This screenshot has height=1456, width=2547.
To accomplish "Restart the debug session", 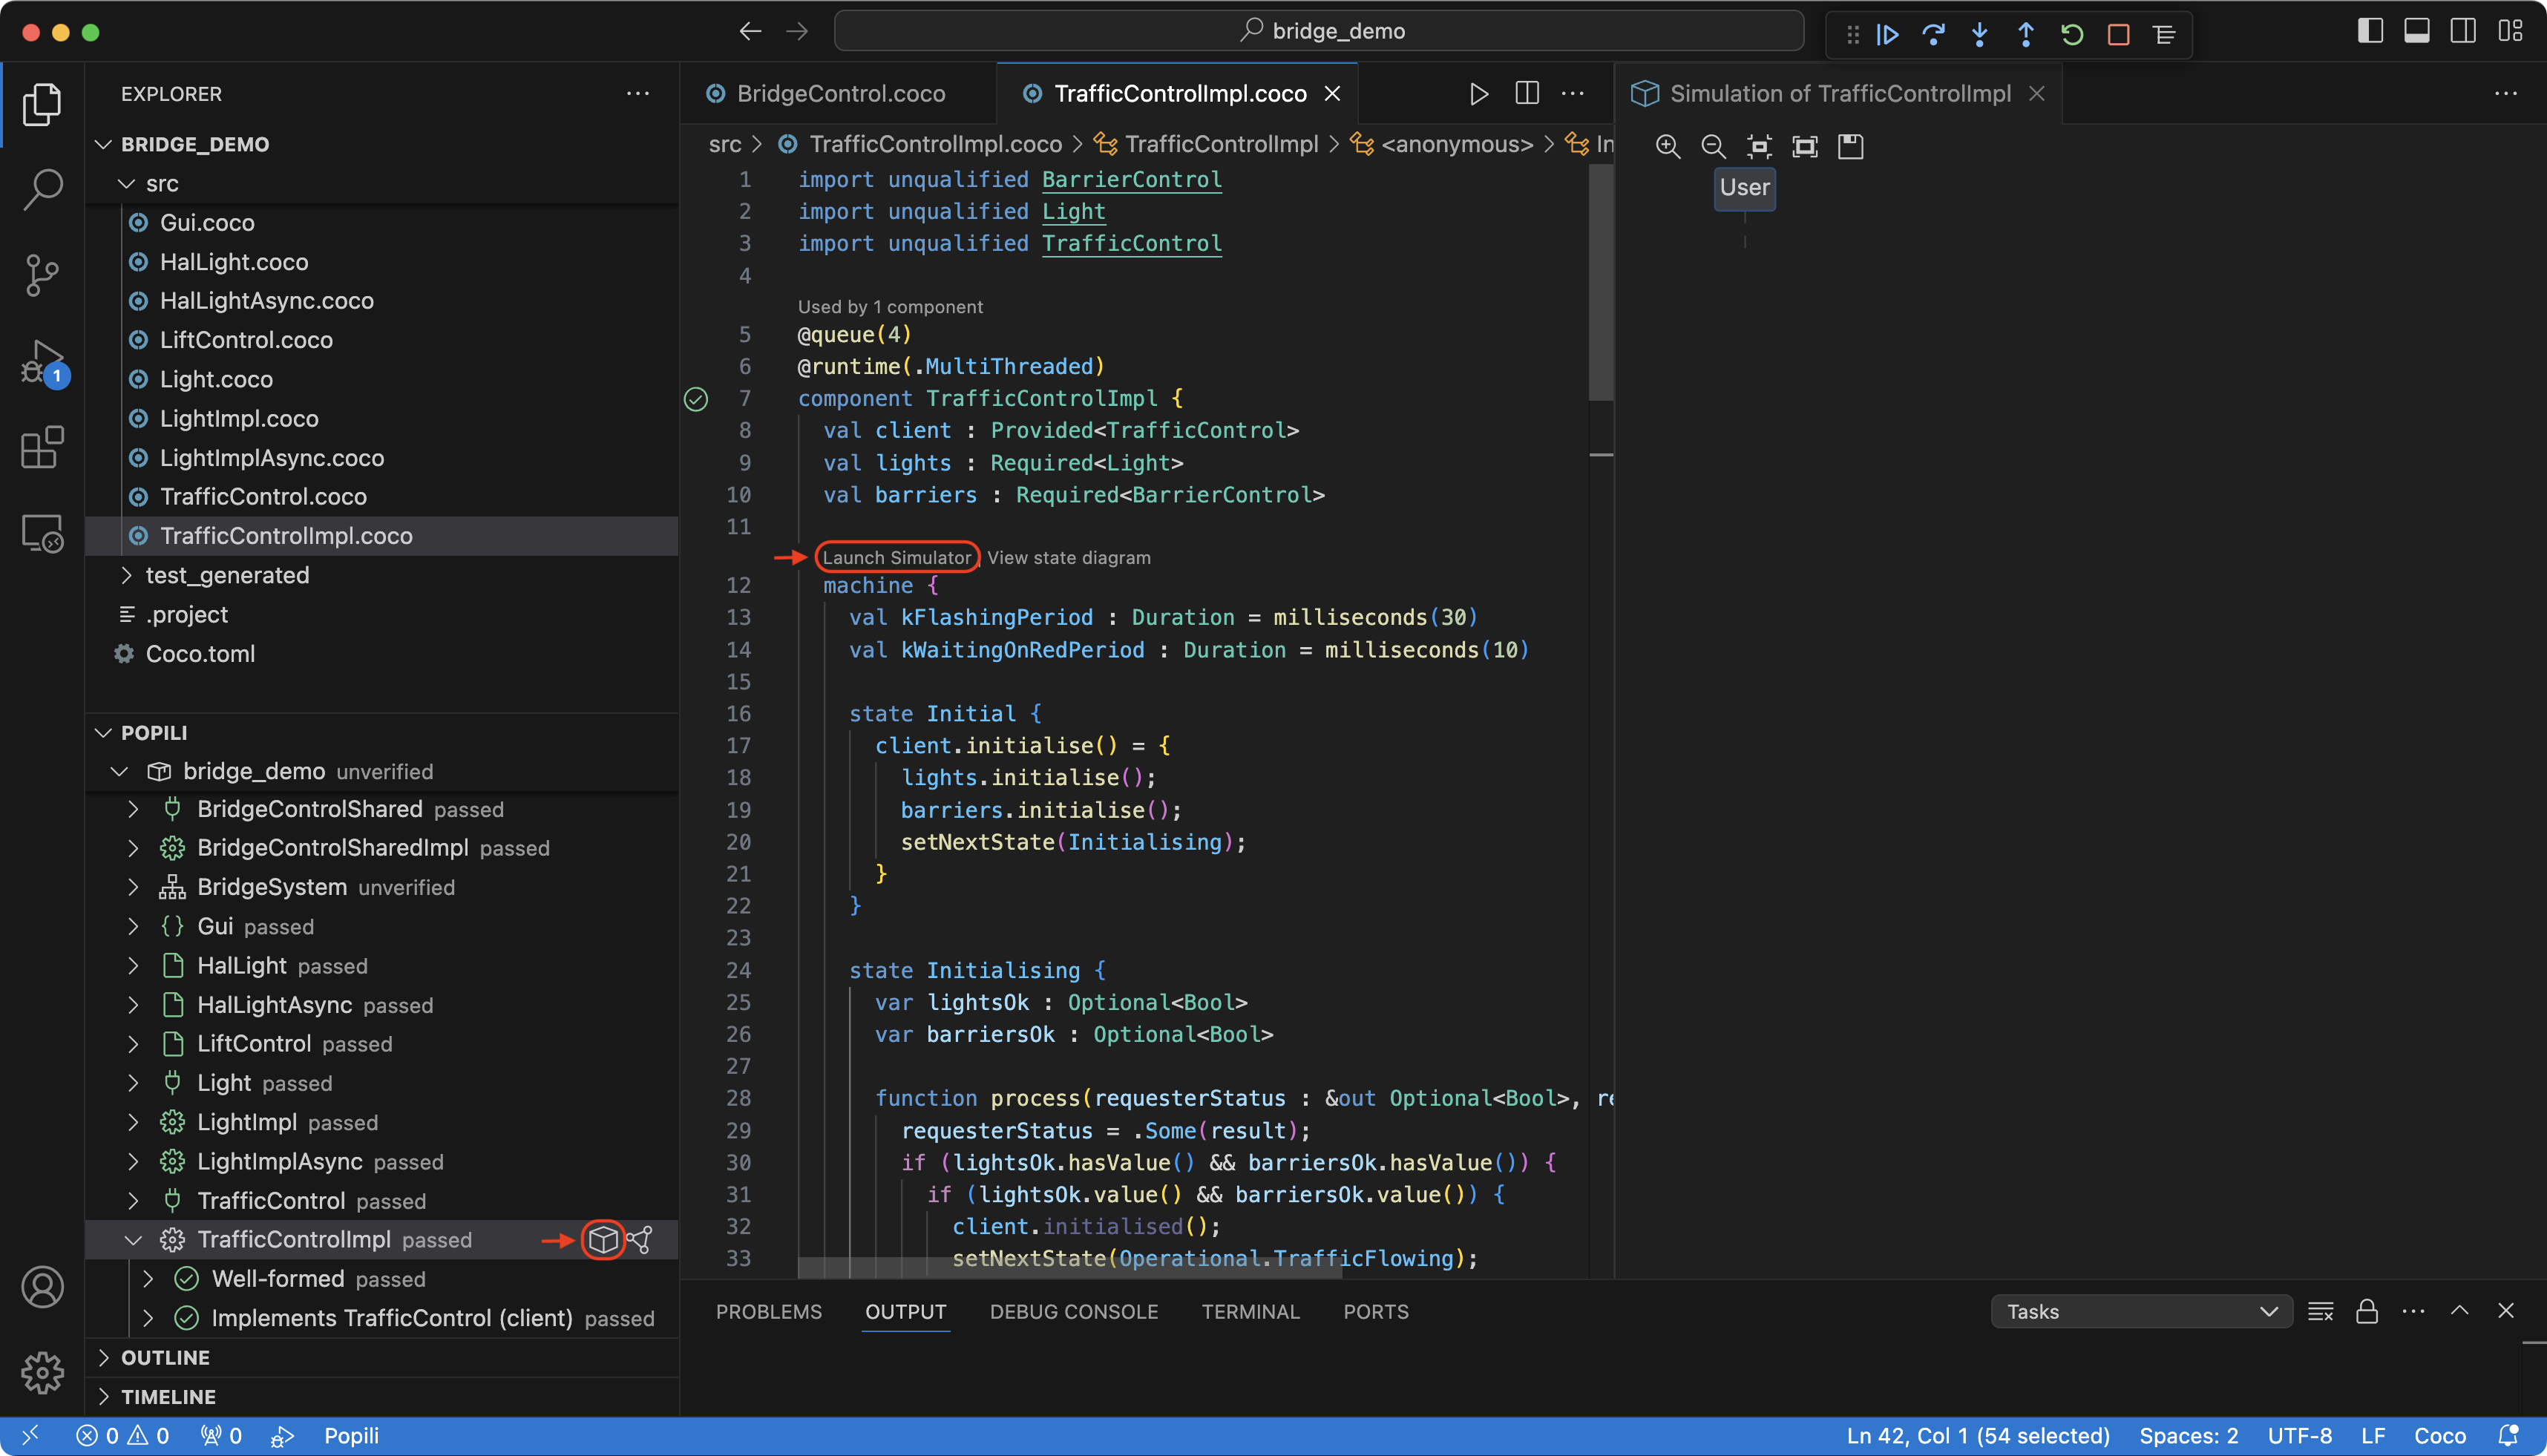I will point(2071,34).
